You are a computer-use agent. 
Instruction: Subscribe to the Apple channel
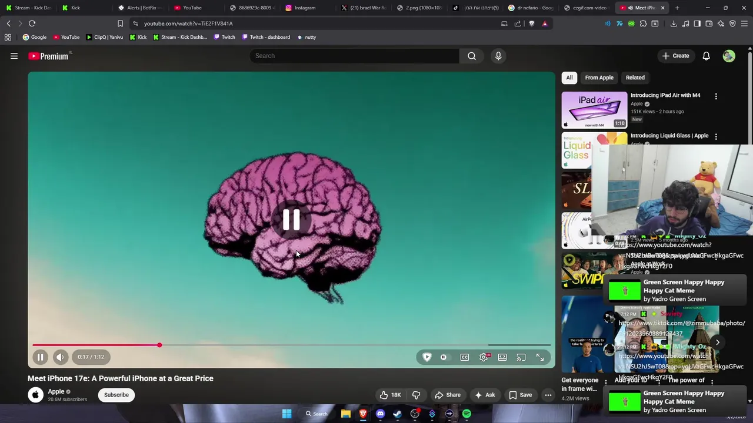click(x=116, y=395)
